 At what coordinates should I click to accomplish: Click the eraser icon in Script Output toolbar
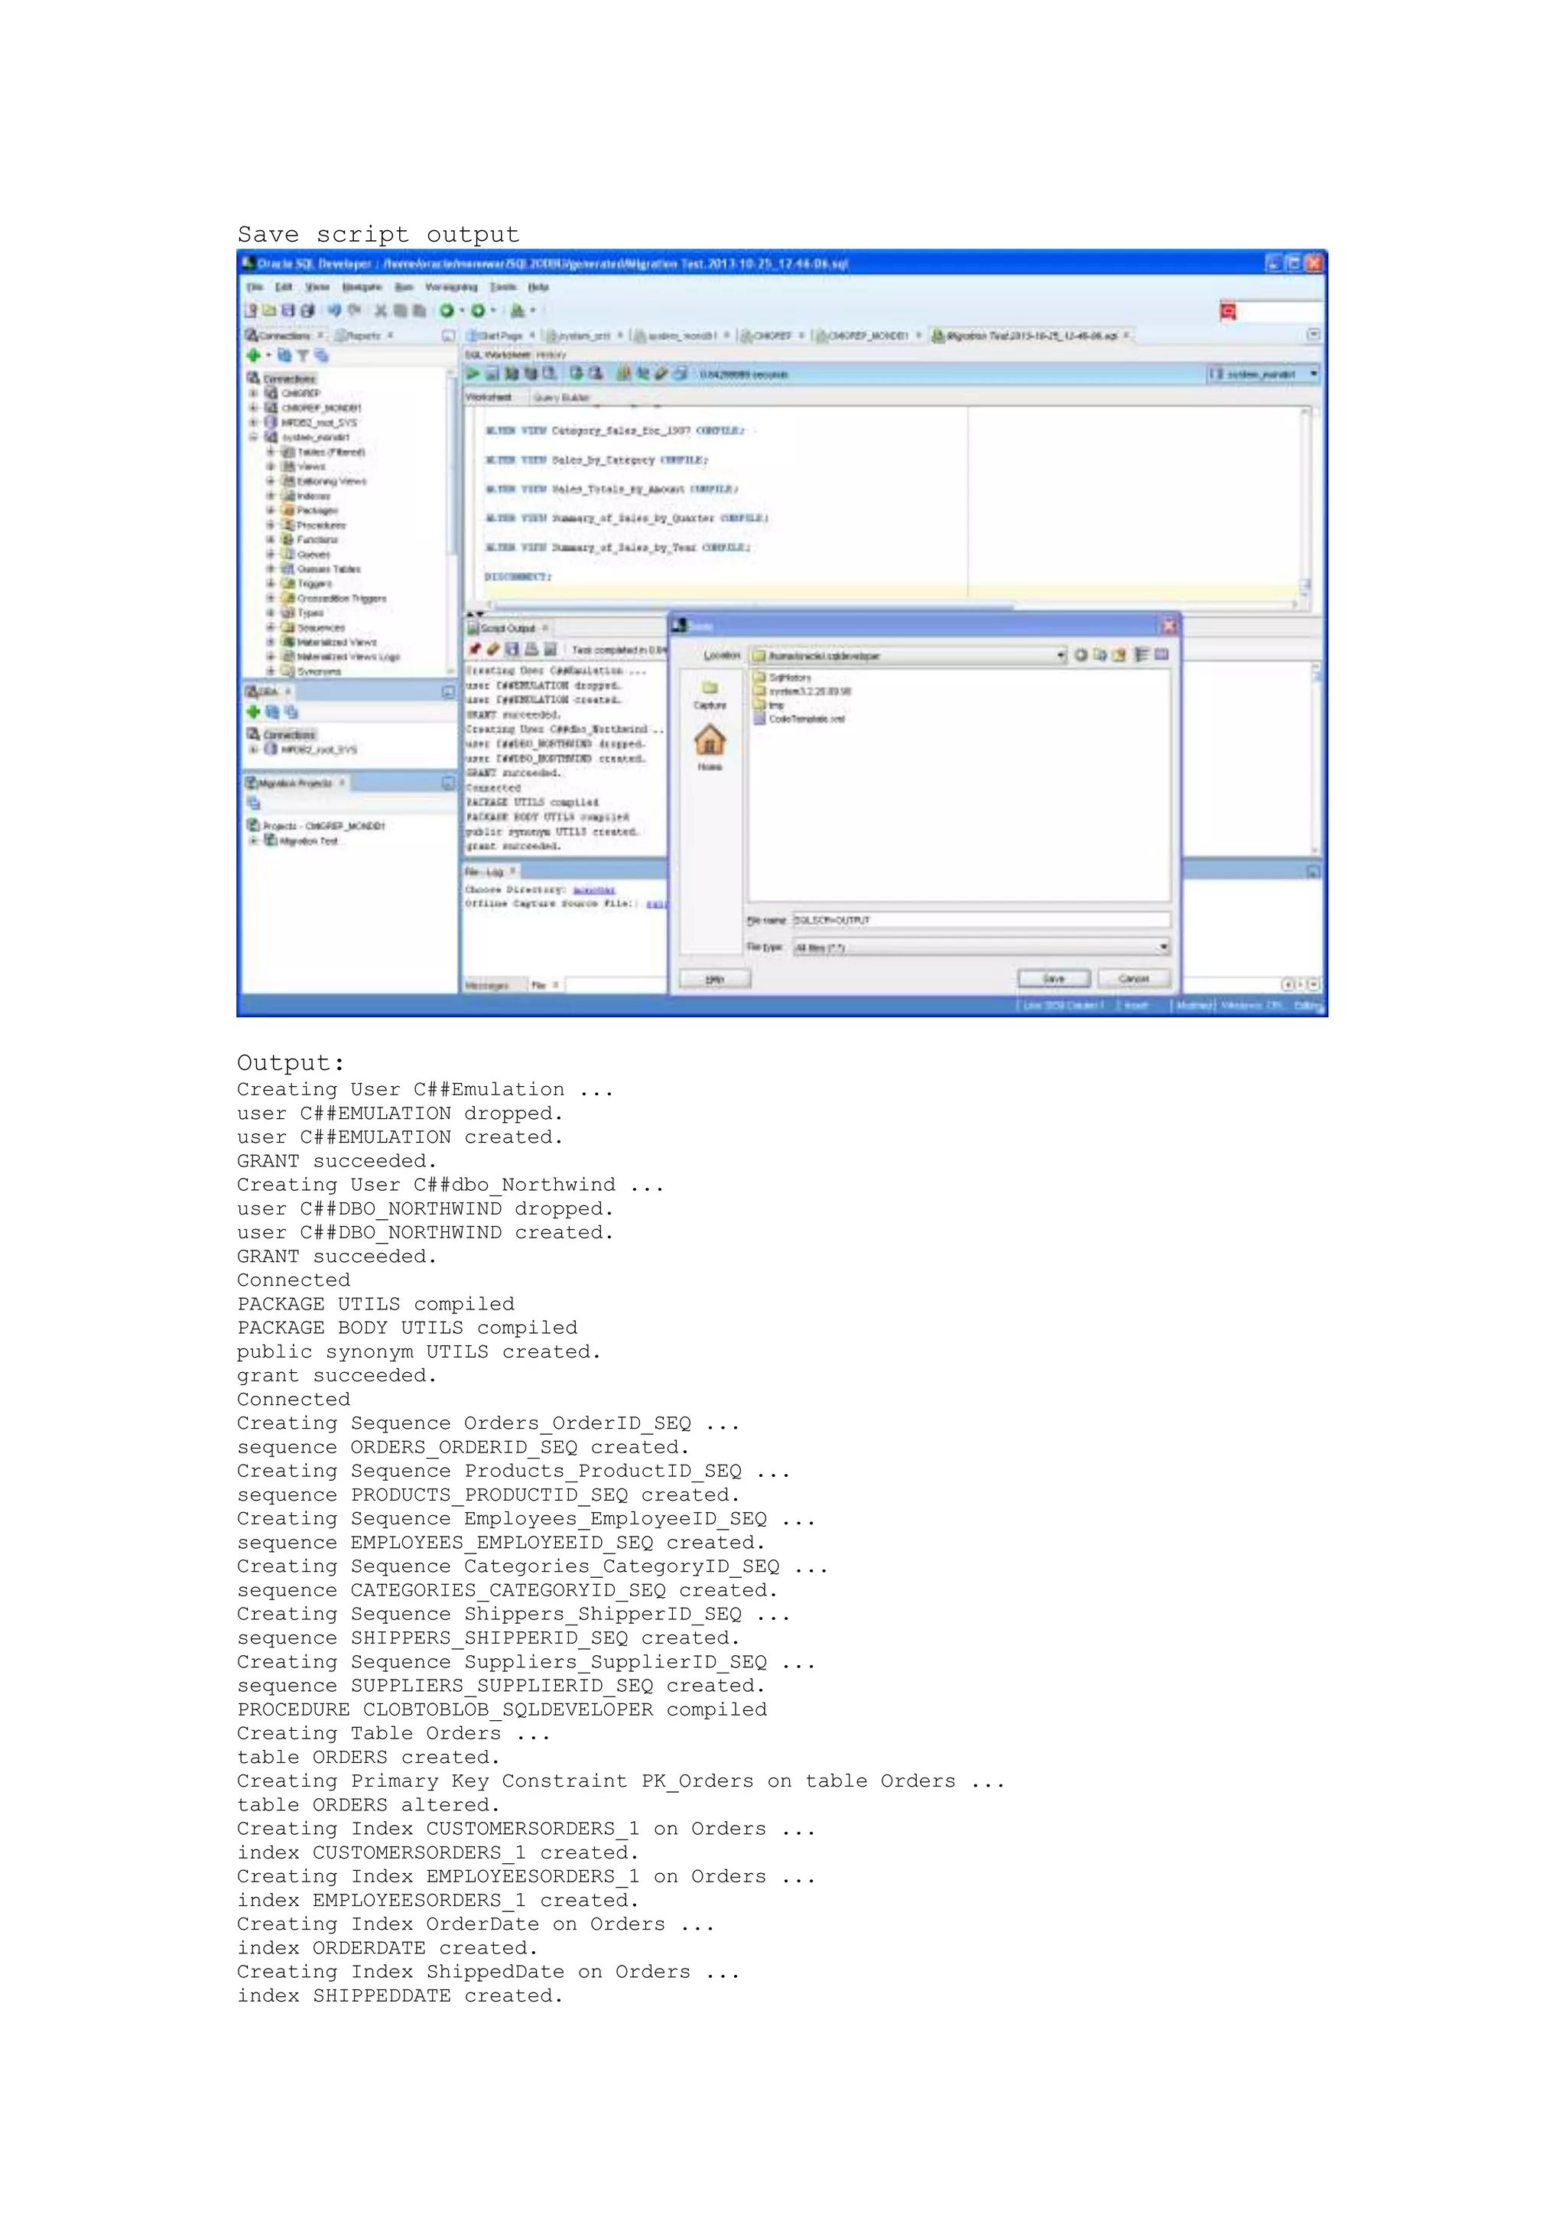click(x=492, y=649)
